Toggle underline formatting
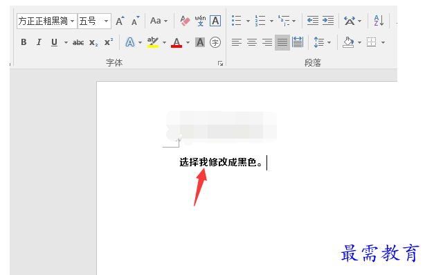This screenshot has width=425, height=275. [54, 42]
